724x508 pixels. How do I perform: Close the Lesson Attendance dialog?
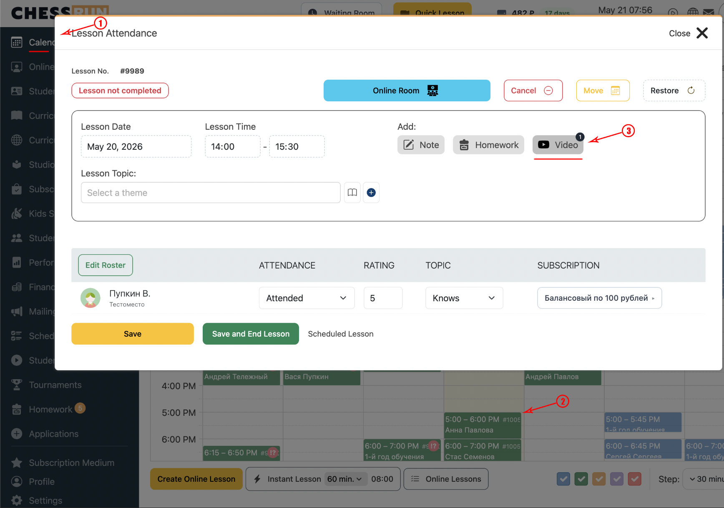coord(689,33)
